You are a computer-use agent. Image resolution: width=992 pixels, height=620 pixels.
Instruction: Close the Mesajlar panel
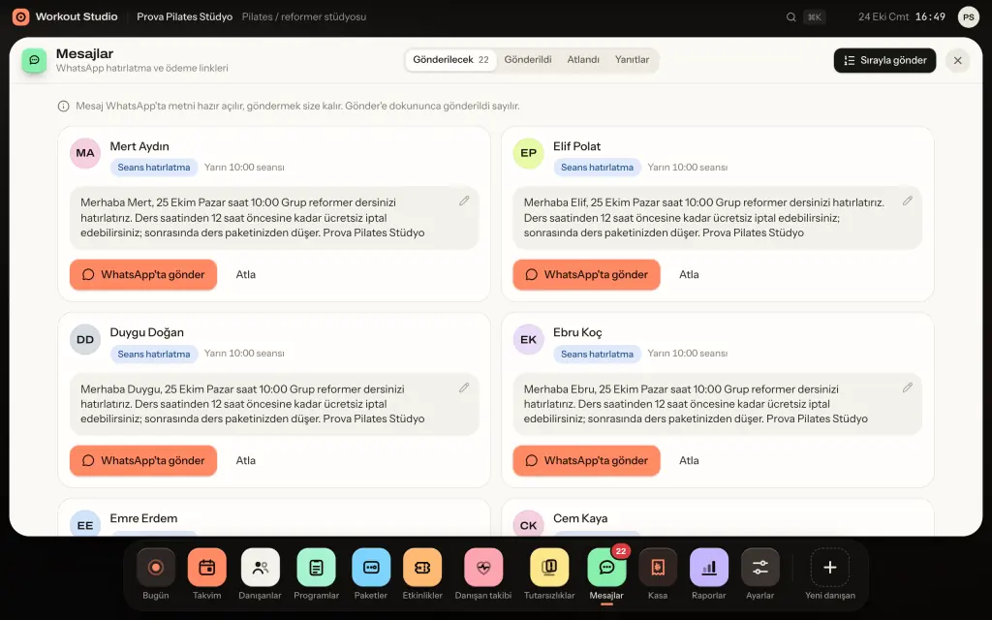pos(958,60)
